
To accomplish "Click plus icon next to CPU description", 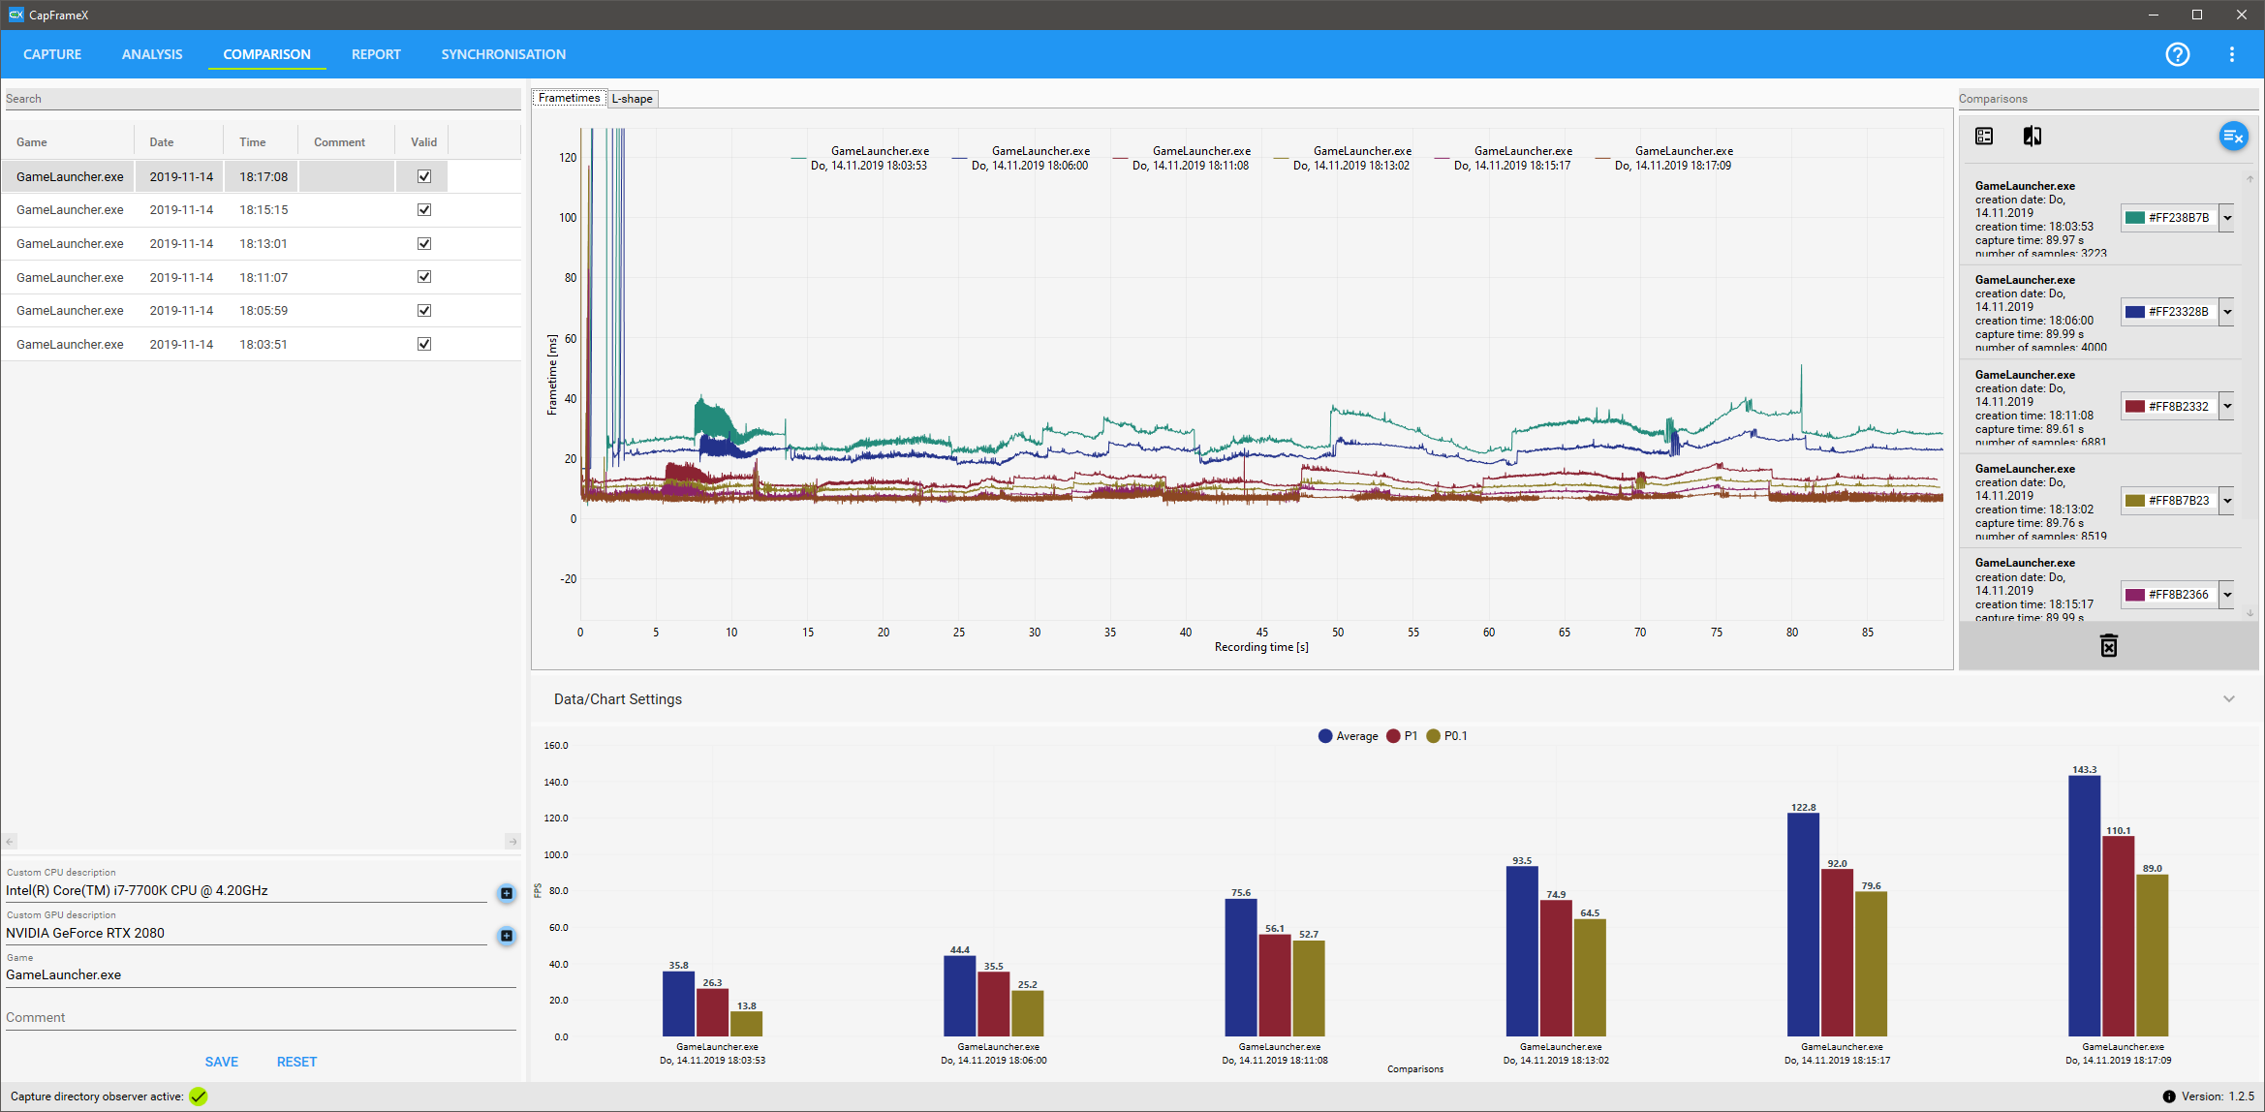I will pyautogui.click(x=506, y=893).
